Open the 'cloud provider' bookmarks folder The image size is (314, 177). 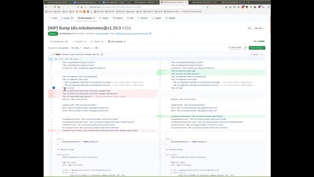pos(171,12)
